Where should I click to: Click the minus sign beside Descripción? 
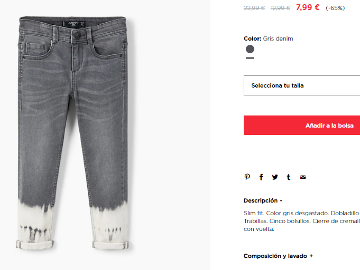pos(281,201)
